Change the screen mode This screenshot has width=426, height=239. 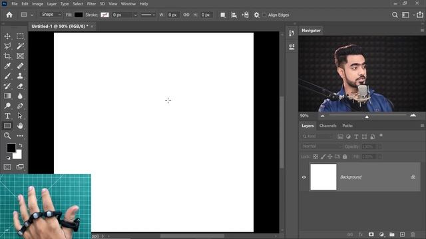(x=20, y=167)
